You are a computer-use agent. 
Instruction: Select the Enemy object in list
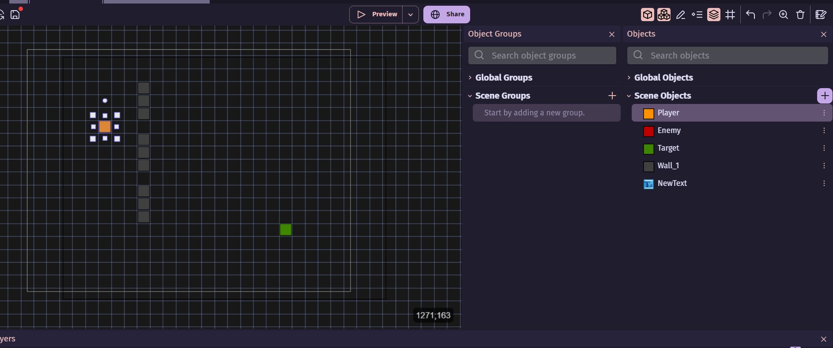669,130
